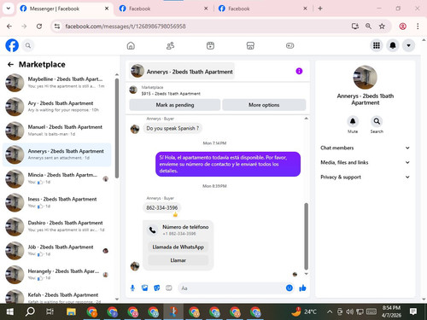Open Mincia 2beds 1bath conversation
The width and height of the screenshot is (427, 320).
click(57, 178)
